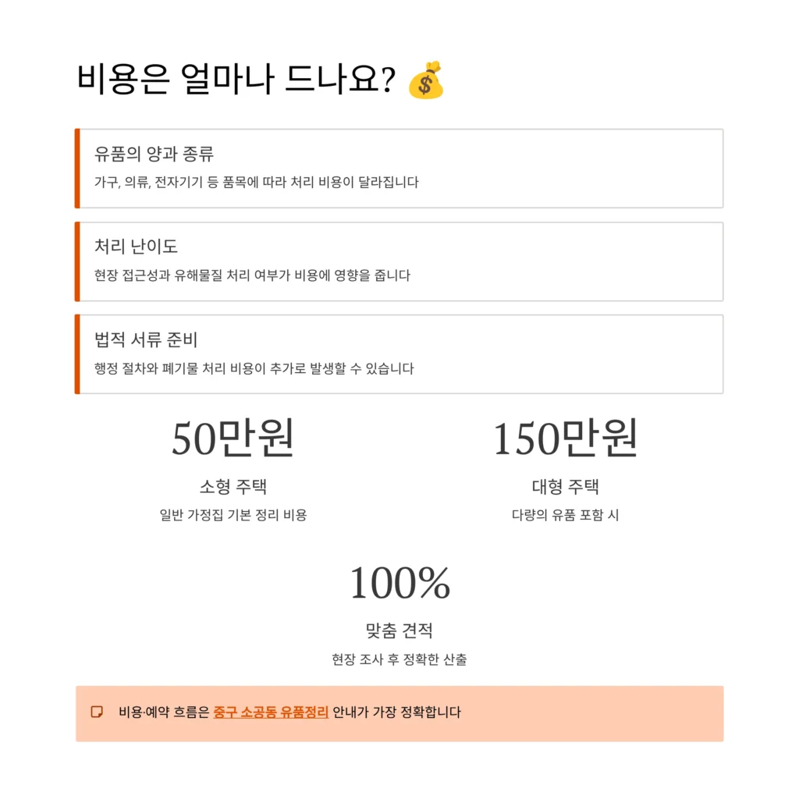The height and width of the screenshot is (799, 799).
Task: Click the 행정 절차와 폐기물 description text
Action: [x=254, y=368]
